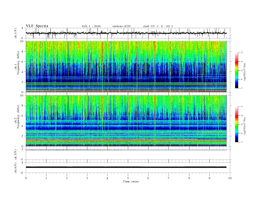Click the ch.1 frequency axis "4" tick label
The height and width of the screenshot is (200, 259).
coord(23,72)
